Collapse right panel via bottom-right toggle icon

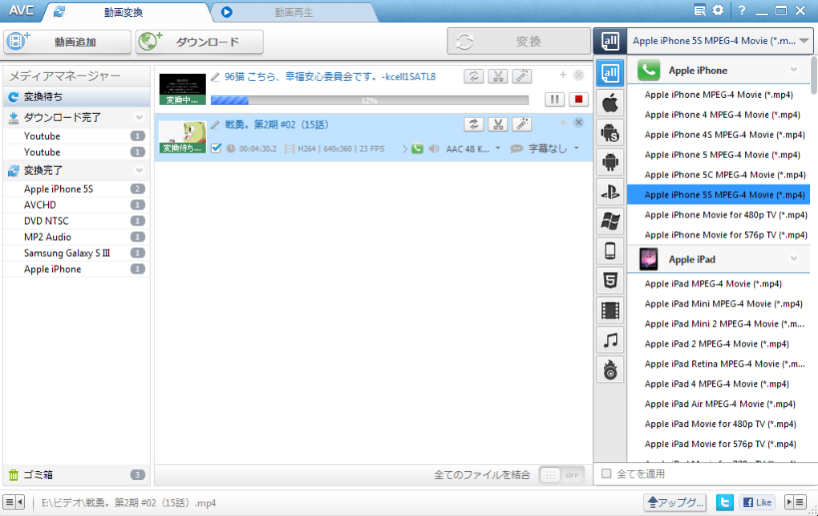click(x=795, y=502)
